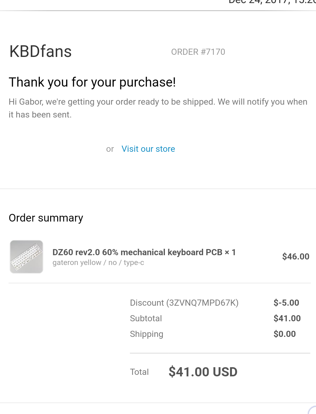Click the $0.00 shipping amount
316x414 pixels.
point(285,334)
